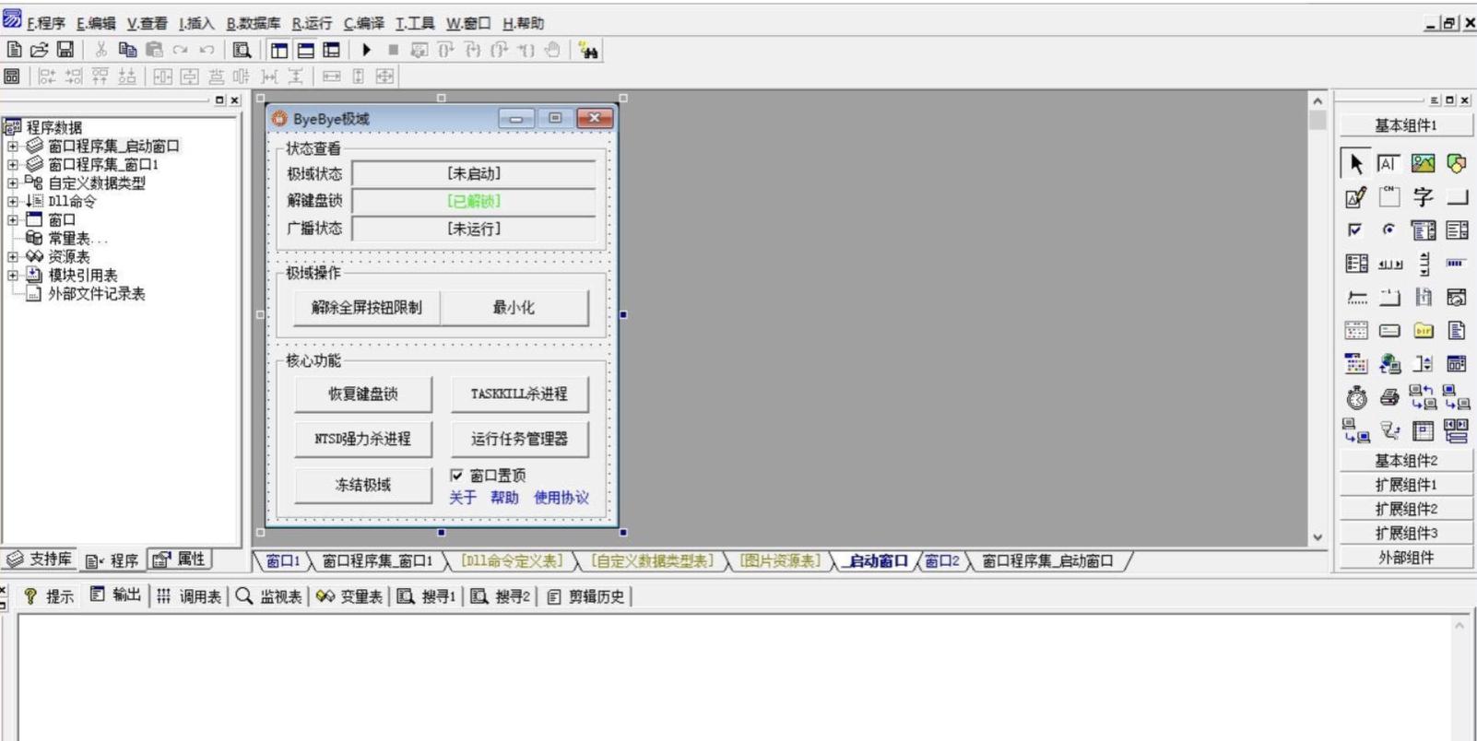Toggle the bottom status panel toolbar button
Image resolution: width=1477 pixels, height=741 pixels.
[305, 50]
